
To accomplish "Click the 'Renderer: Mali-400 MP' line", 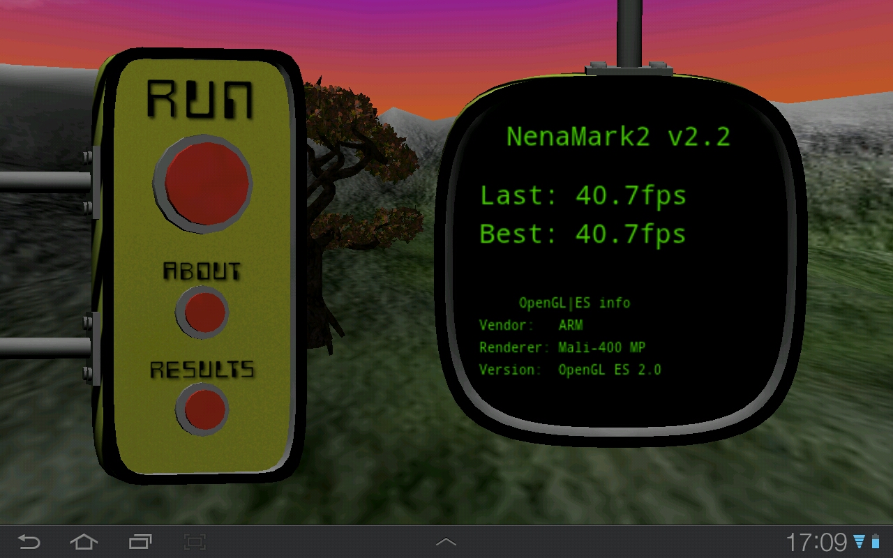I will pos(562,347).
